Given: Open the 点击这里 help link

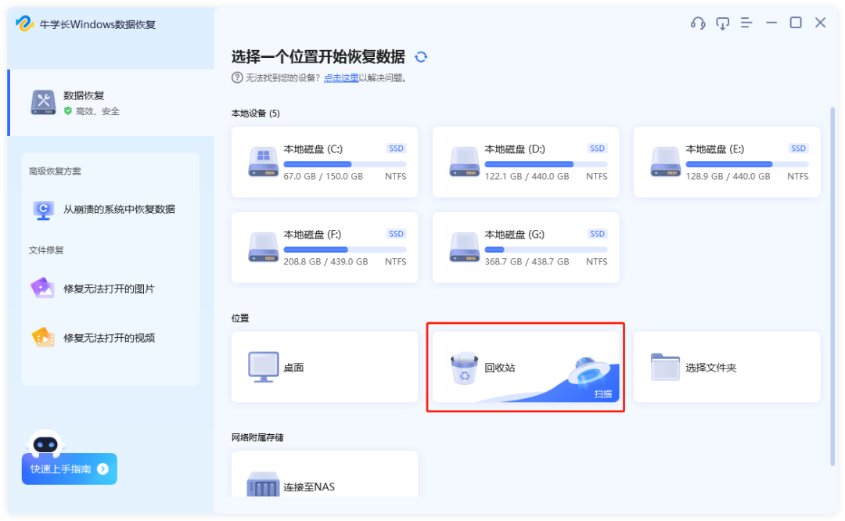Looking at the screenshot, I should tap(341, 77).
